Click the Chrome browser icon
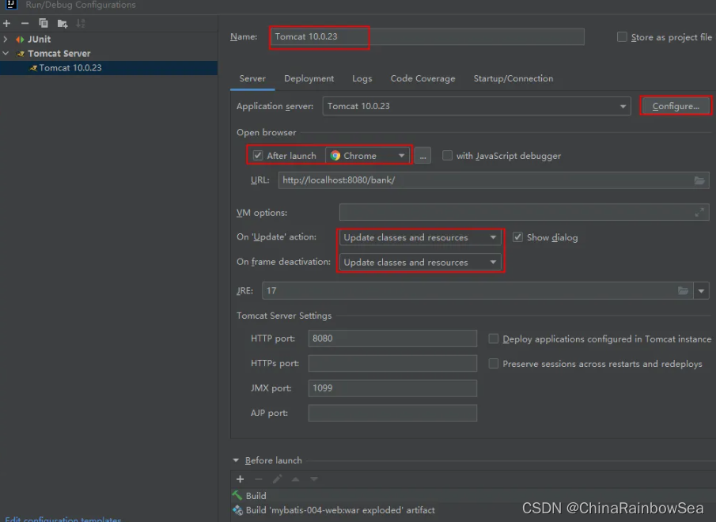Viewport: 716px width, 522px height. (335, 156)
